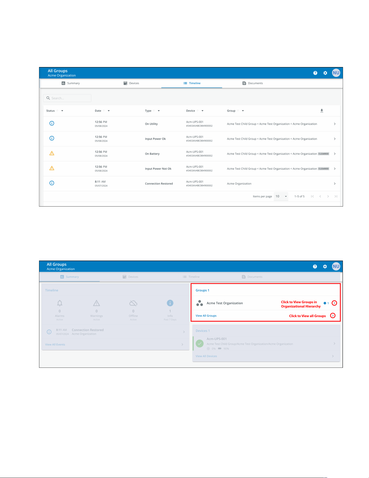Switch to Documents tab in Timeline-tab screenshot
Image resolution: width=369 pixels, height=478 pixels.
tap(252, 83)
